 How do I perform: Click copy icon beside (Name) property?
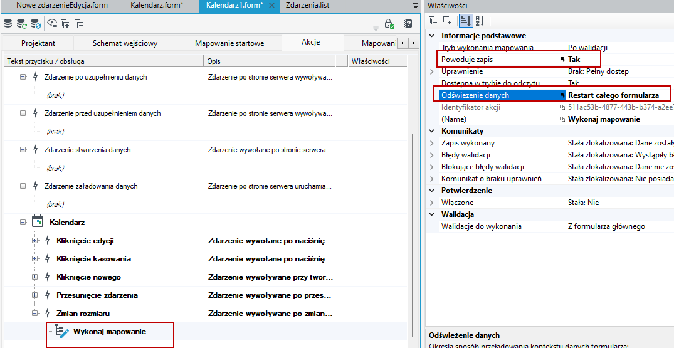(562, 119)
